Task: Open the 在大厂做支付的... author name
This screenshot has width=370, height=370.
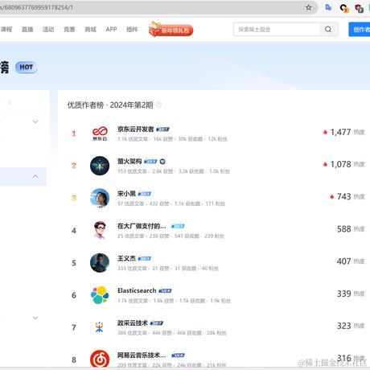Action: click(x=142, y=226)
